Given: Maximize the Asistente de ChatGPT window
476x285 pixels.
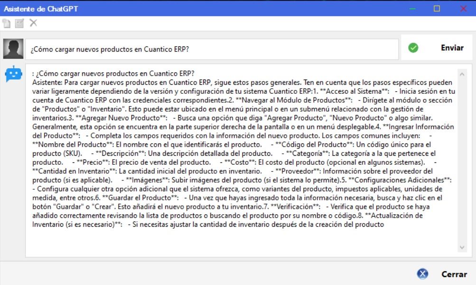Looking at the screenshot, I should coord(437,9).
